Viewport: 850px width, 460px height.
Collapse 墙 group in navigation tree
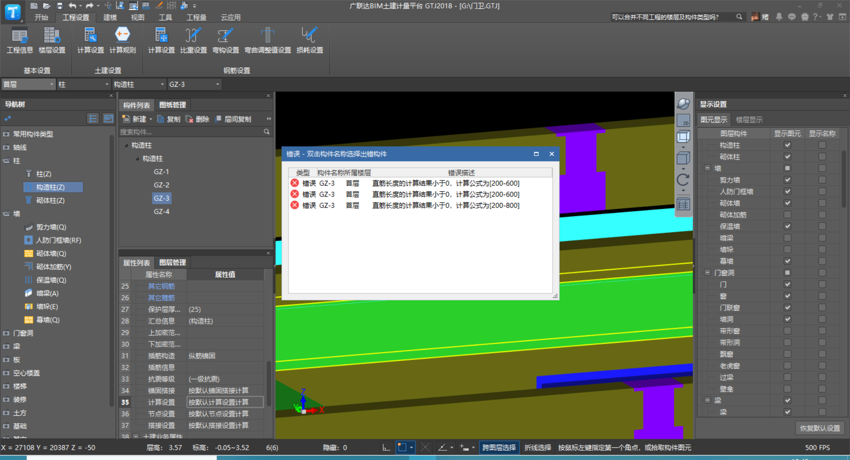pyautogui.click(x=6, y=214)
